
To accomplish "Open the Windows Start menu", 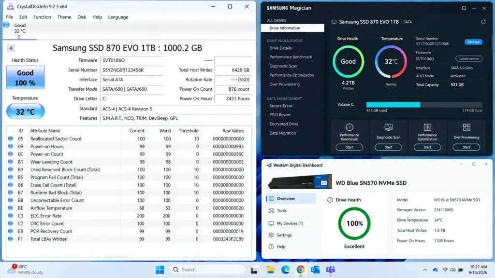I will coord(160,270).
